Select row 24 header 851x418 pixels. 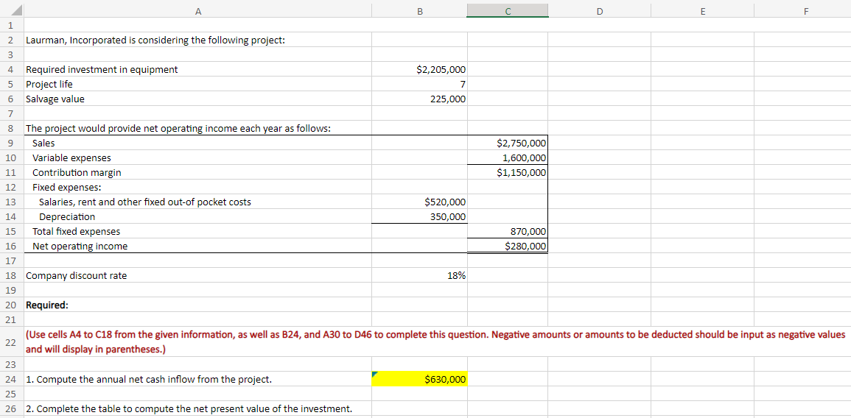tap(11, 379)
